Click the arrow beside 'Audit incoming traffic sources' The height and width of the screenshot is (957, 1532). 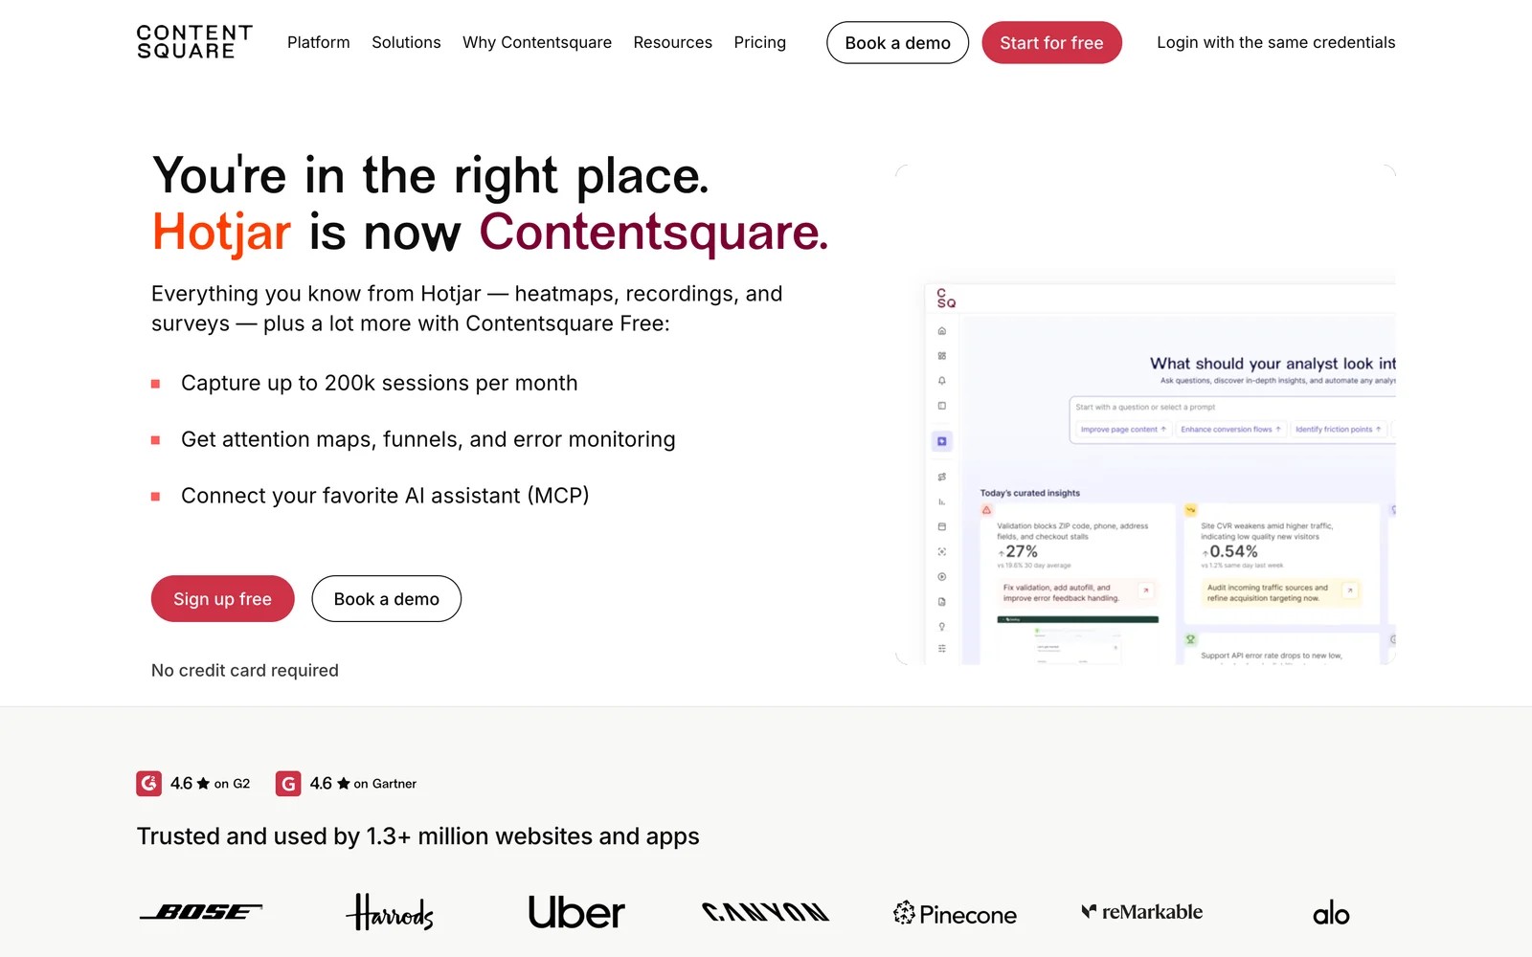click(1350, 590)
